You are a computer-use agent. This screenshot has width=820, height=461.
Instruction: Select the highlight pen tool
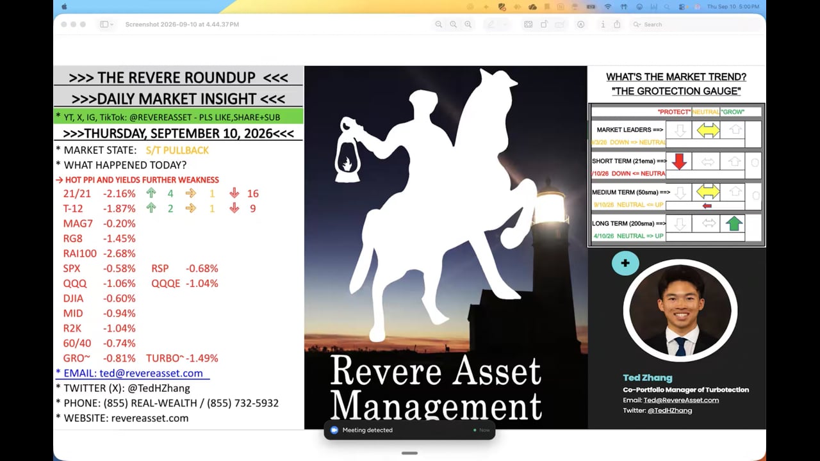click(x=491, y=24)
